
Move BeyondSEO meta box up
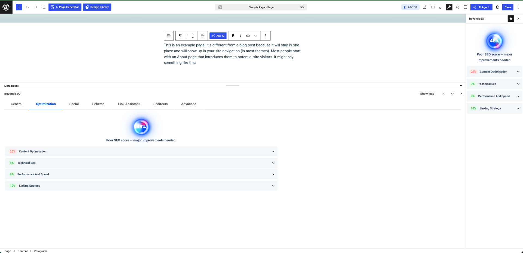pyautogui.click(x=443, y=94)
